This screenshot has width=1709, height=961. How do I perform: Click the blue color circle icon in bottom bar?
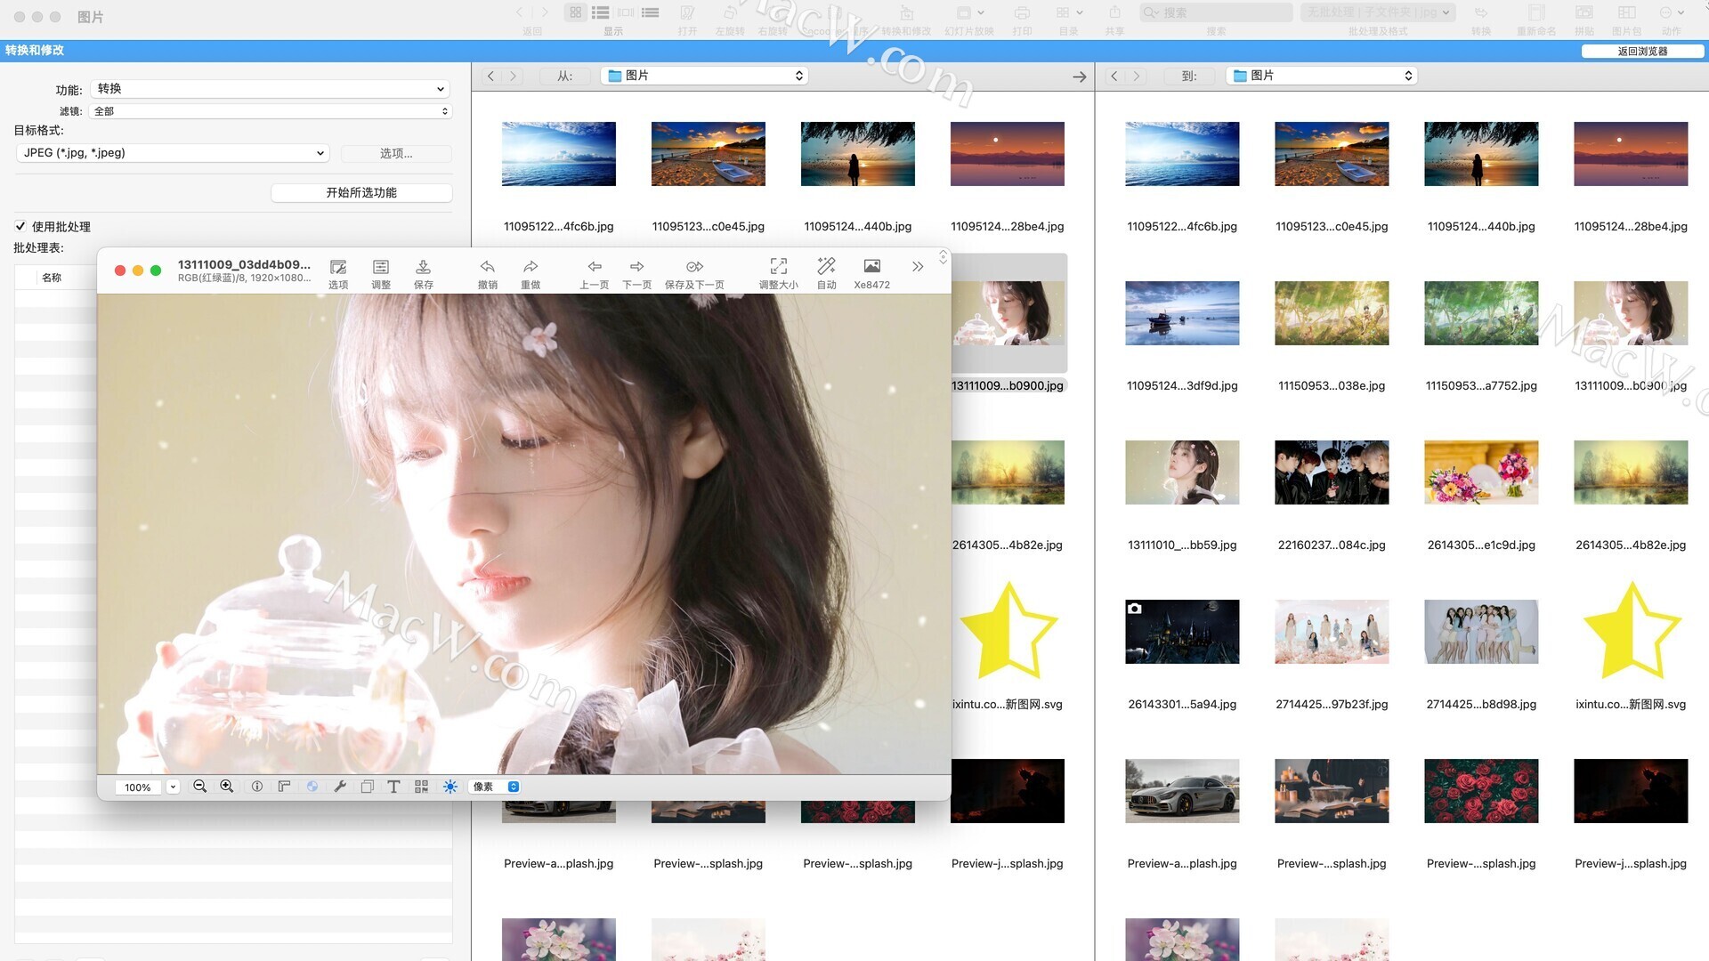[x=312, y=787]
